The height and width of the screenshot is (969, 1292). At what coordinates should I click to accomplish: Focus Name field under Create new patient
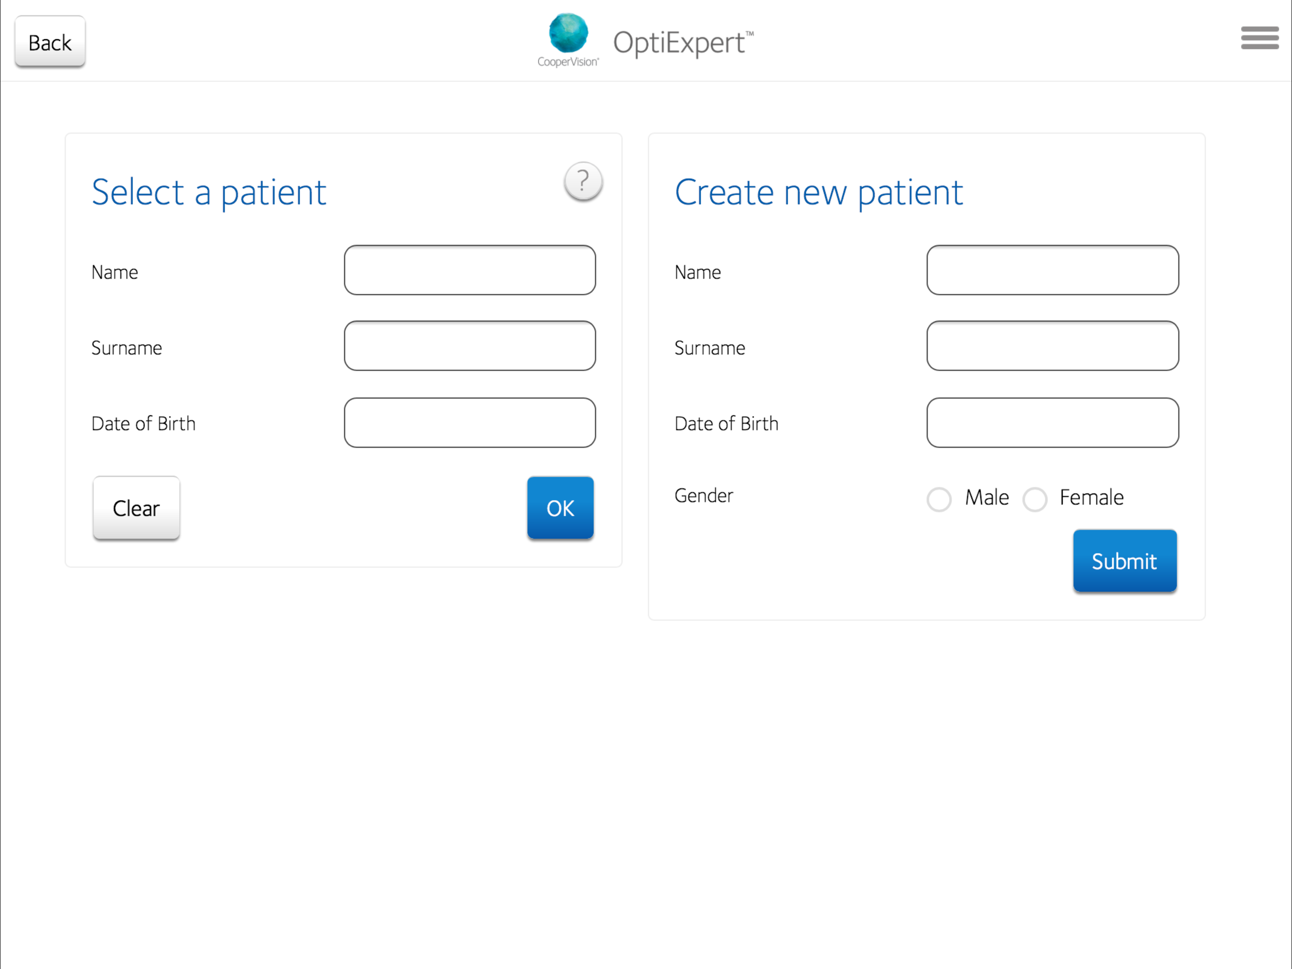coord(1053,270)
